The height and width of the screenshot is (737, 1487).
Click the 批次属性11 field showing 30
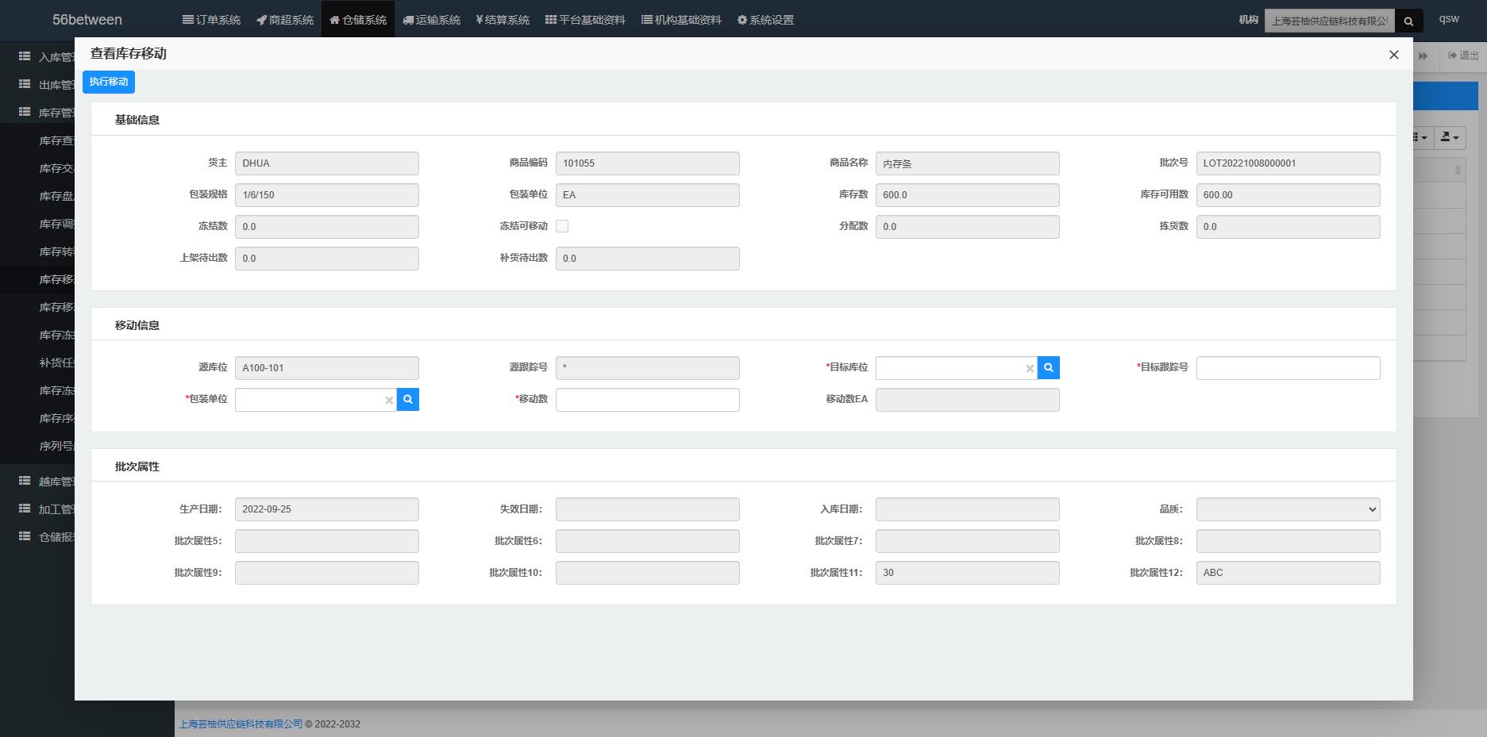point(967,573)
